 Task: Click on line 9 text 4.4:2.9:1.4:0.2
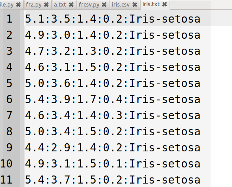(74, 148)
